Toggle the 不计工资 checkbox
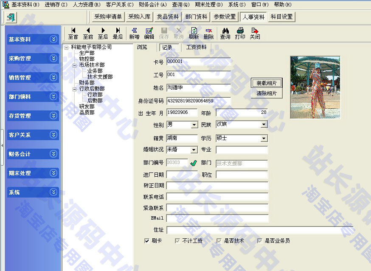 pyautogui.click(x=177, y=241)
